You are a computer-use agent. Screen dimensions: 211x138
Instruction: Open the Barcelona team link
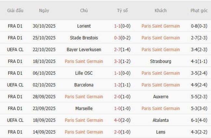84,85
